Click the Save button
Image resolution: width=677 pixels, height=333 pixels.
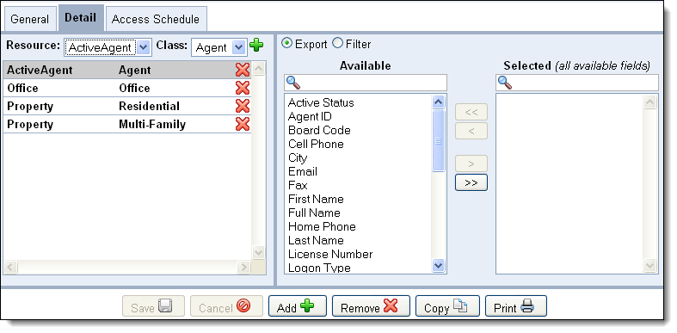[x=153, y=306]
